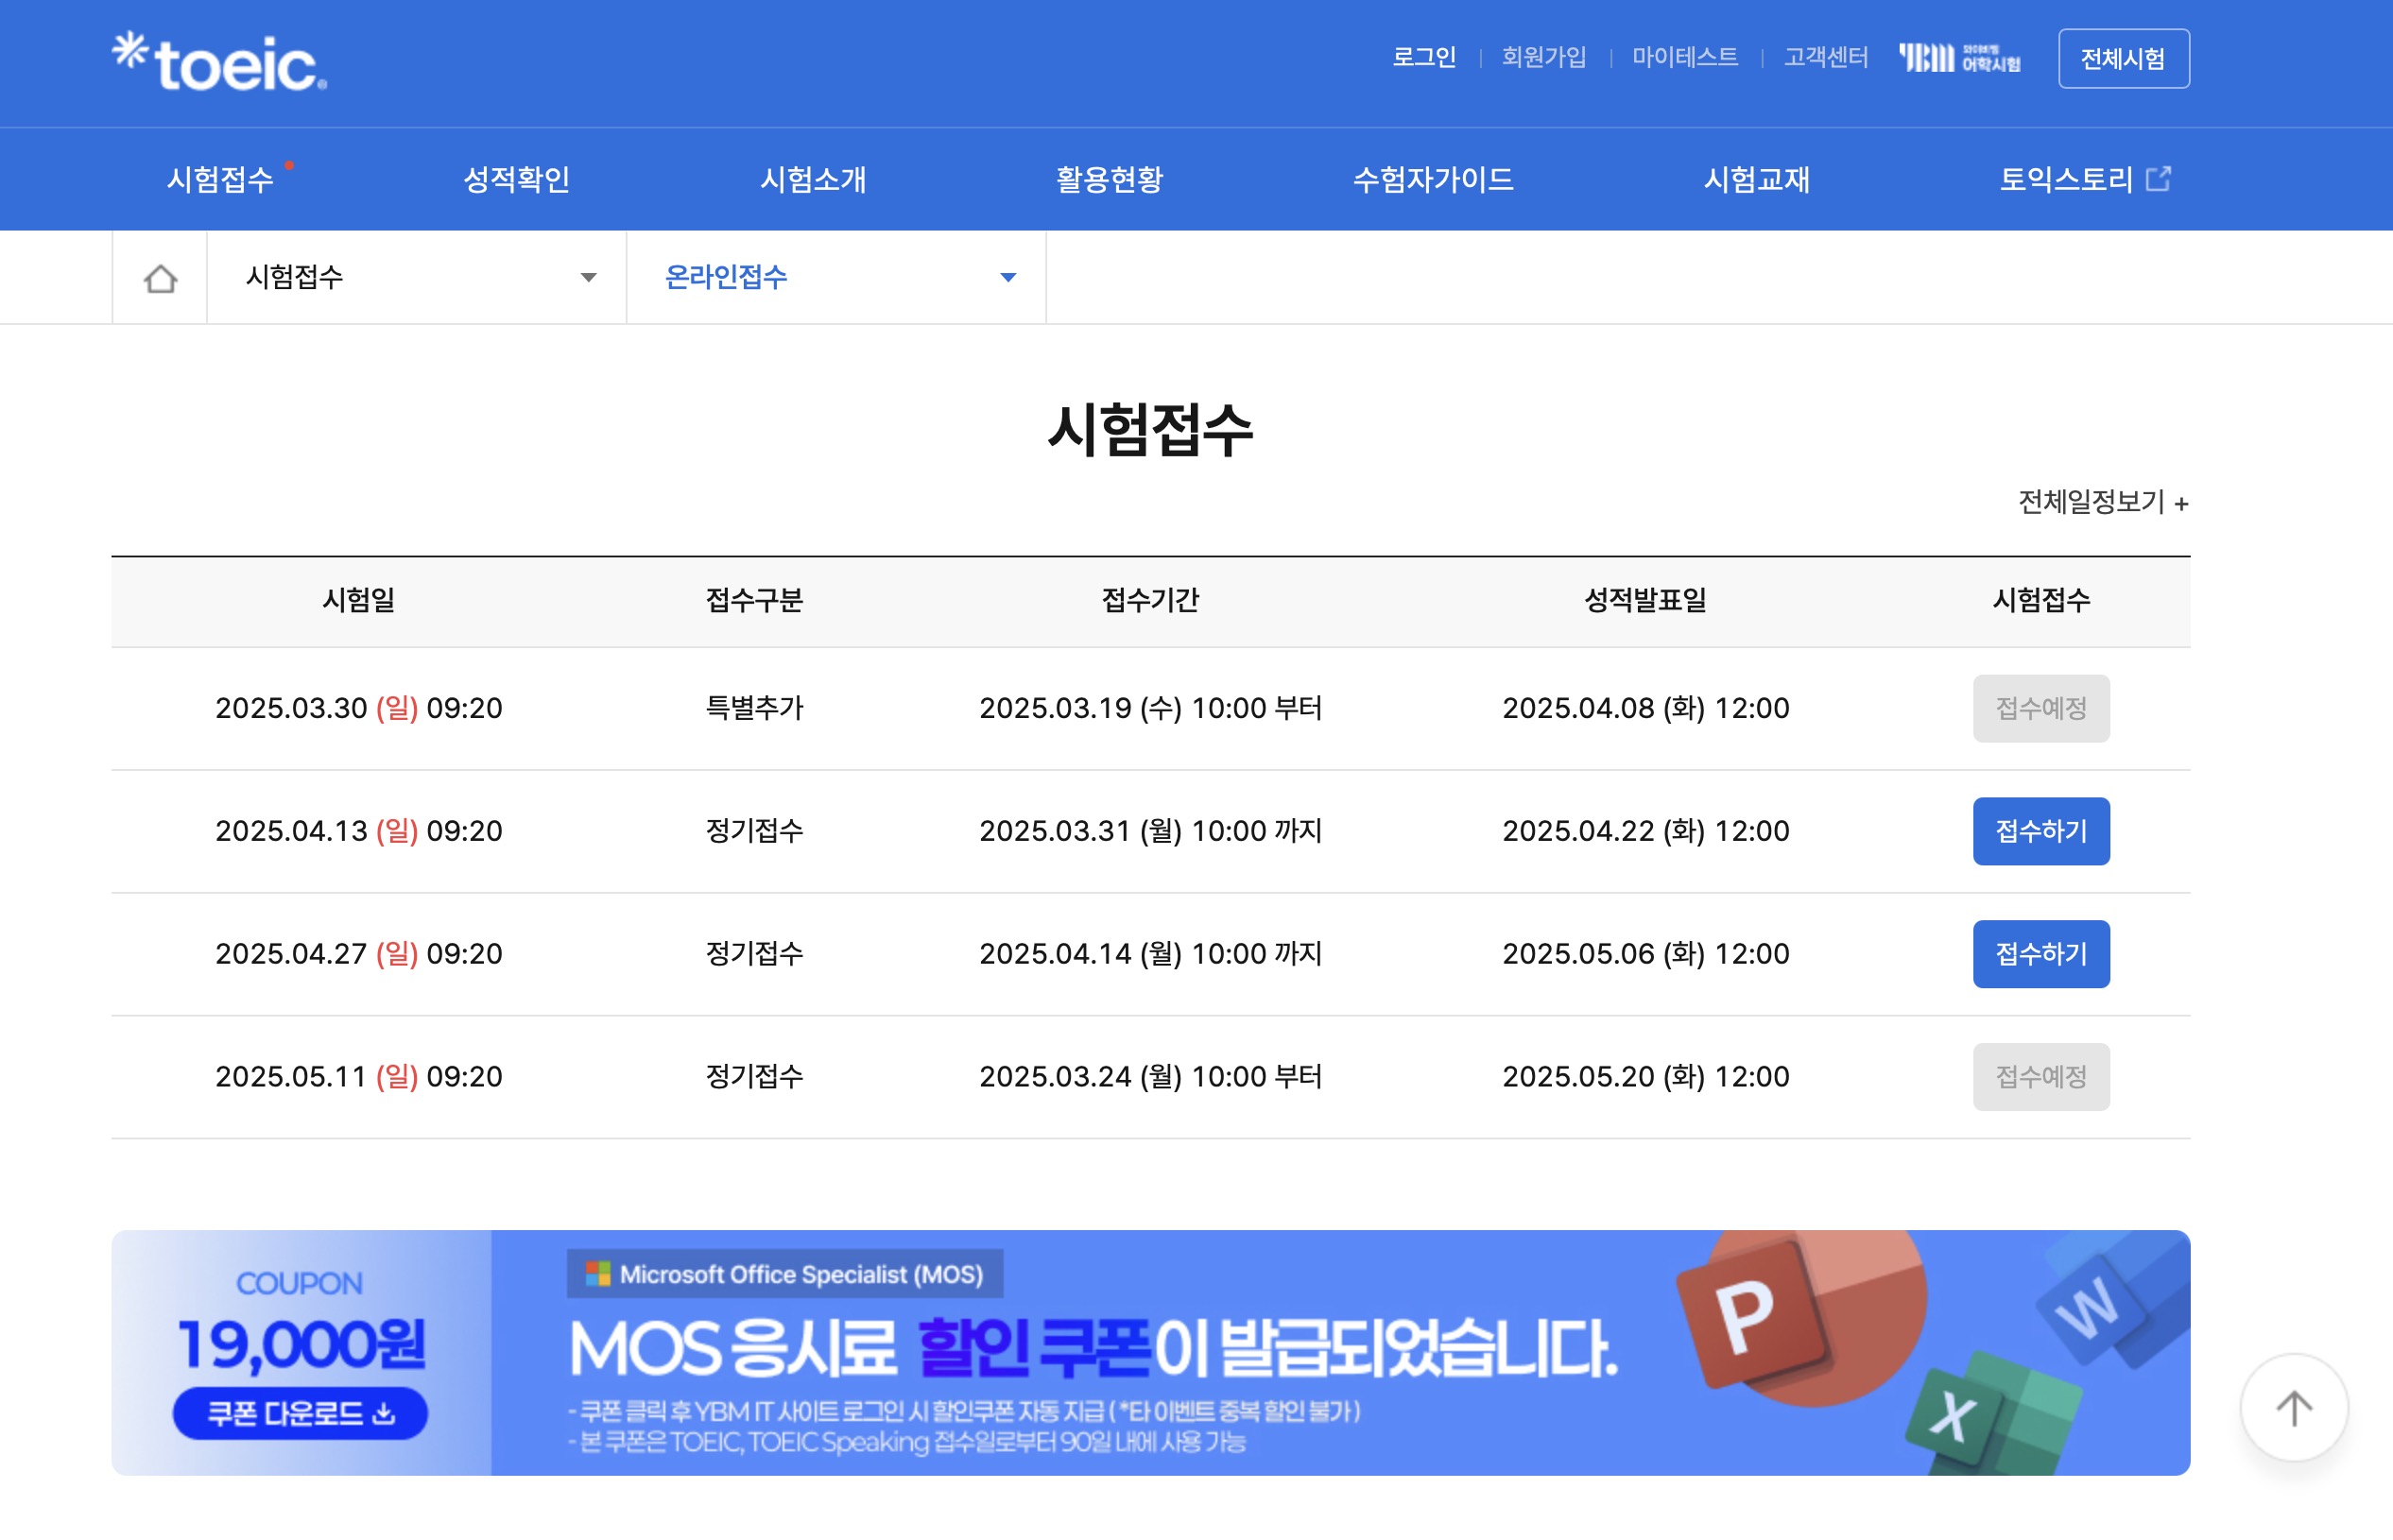The image size is (2393, 1540).
Task: Click the YBM 어학시험 logo
Action: click(1959, 58)
